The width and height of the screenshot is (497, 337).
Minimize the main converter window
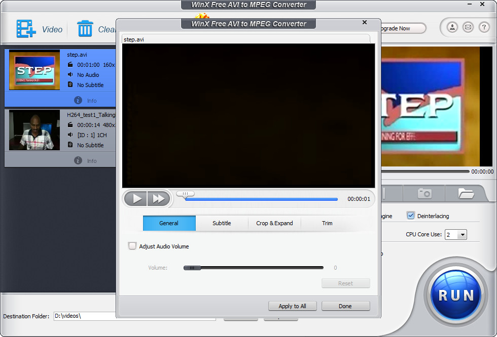[x=470, y=4]
